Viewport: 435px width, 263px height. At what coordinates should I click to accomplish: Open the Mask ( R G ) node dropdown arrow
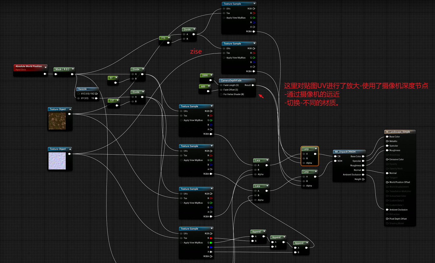click(73, 69)
